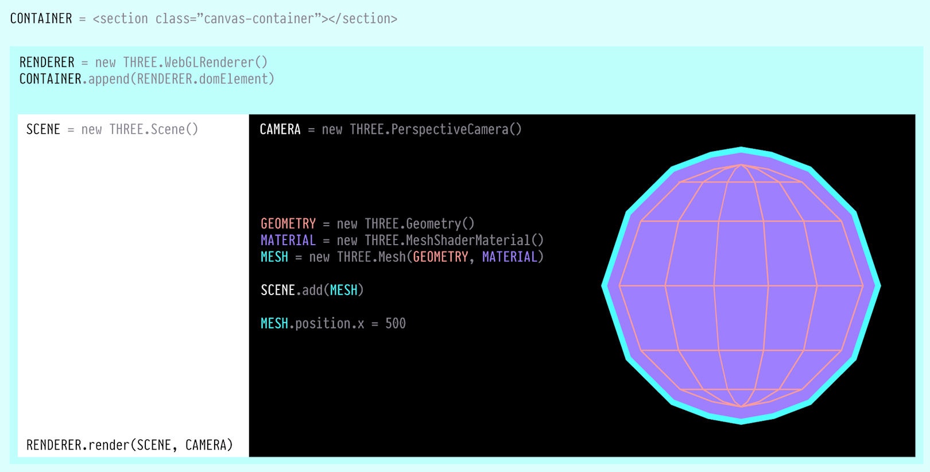The width and height of the screenshot is (930, 472).
Task: Click MATERIAL argument inside THREE.Mesh call
Action: point(509,257)
